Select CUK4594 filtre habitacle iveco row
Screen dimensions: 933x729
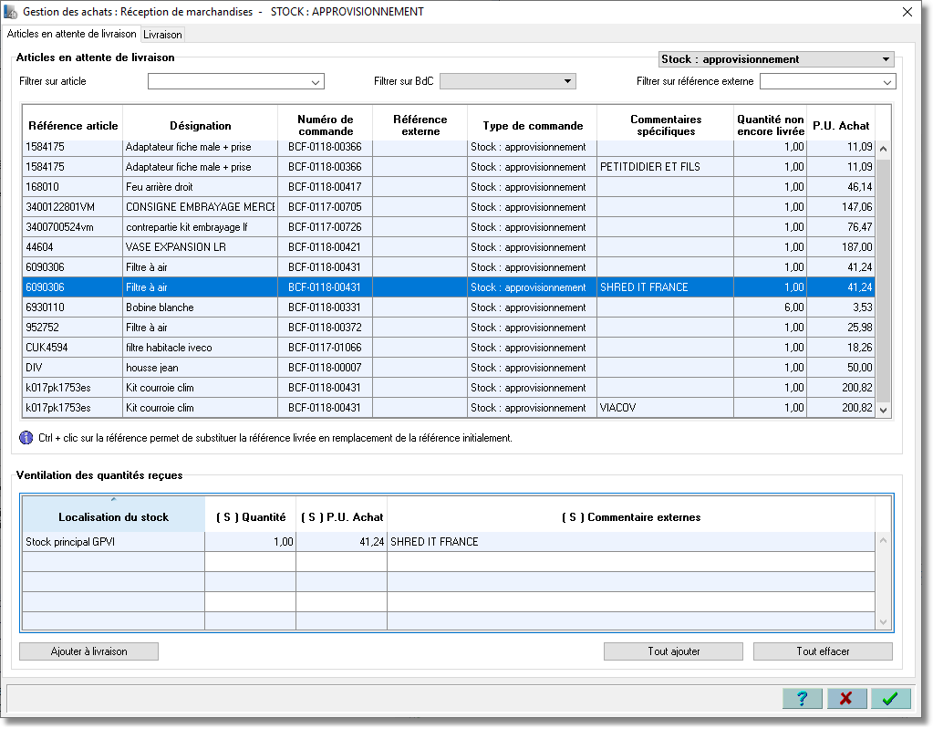tap(449, 348)
